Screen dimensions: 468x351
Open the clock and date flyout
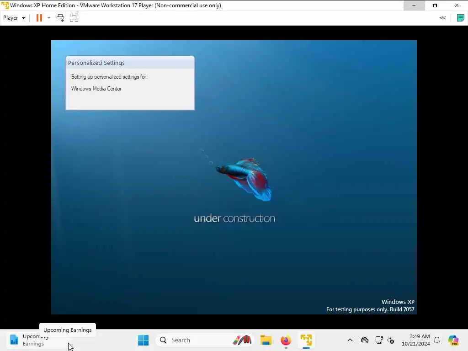pos(416,340)
